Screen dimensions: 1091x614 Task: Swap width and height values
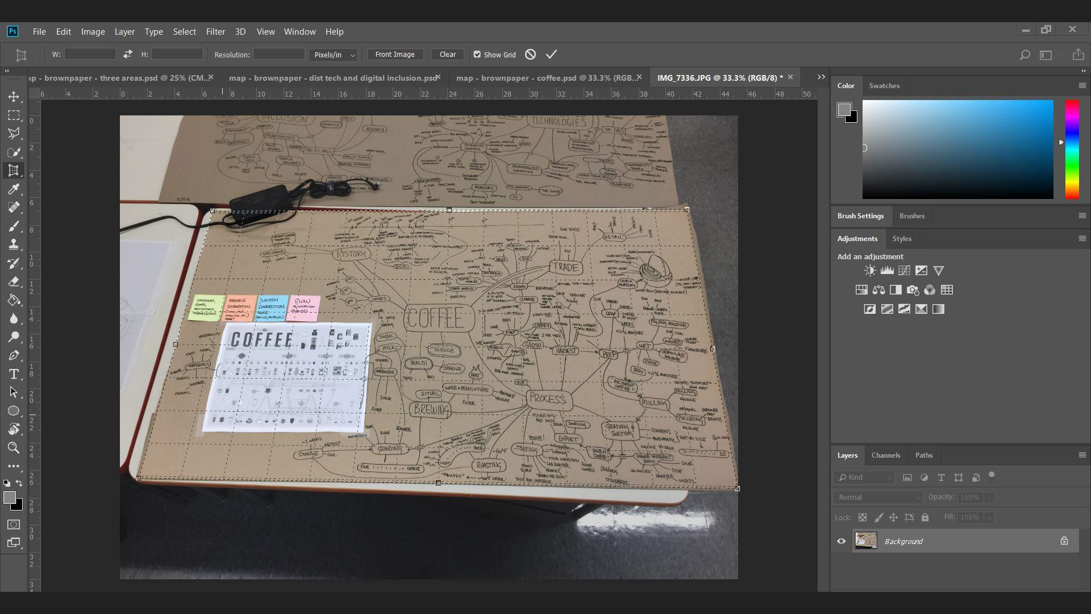point(128,54)
